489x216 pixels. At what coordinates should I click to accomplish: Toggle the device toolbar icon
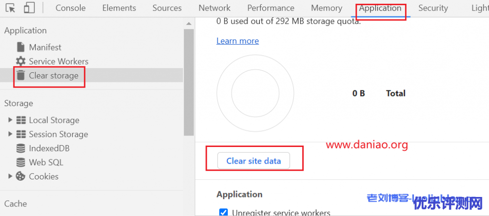tap(29, 8)
